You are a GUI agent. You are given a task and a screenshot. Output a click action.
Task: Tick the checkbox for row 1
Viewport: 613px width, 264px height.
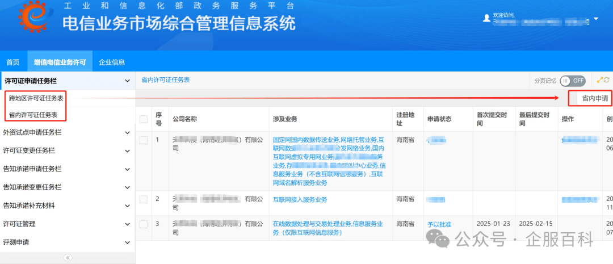pos(144,140)
